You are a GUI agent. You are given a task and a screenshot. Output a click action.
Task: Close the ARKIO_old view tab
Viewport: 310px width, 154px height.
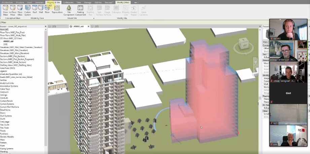pos(89,27)
